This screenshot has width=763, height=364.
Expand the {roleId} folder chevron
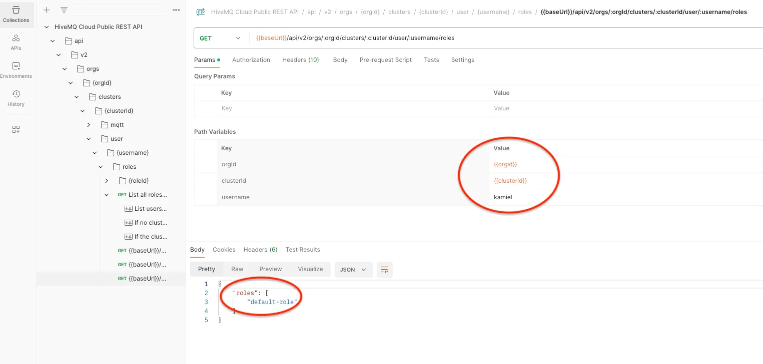coord(107,181)
